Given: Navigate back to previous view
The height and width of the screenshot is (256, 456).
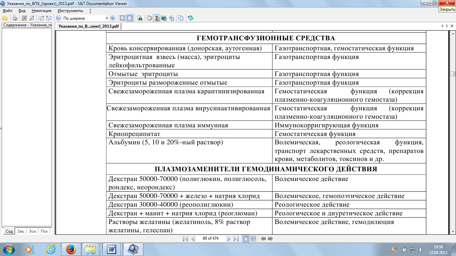Looking at the screenshot, I should tap(263, 239).
